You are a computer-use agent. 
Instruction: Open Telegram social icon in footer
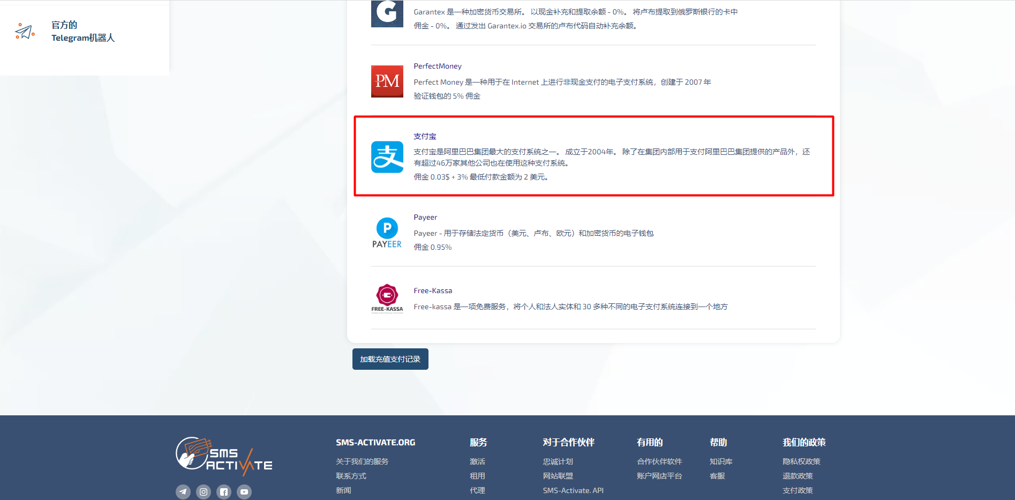coord(183,491)
